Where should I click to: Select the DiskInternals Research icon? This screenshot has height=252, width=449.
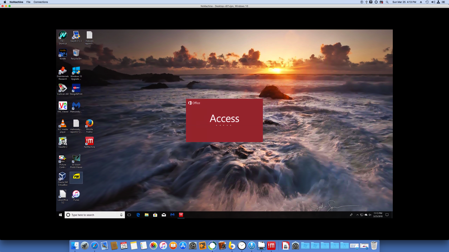(63, 73)
